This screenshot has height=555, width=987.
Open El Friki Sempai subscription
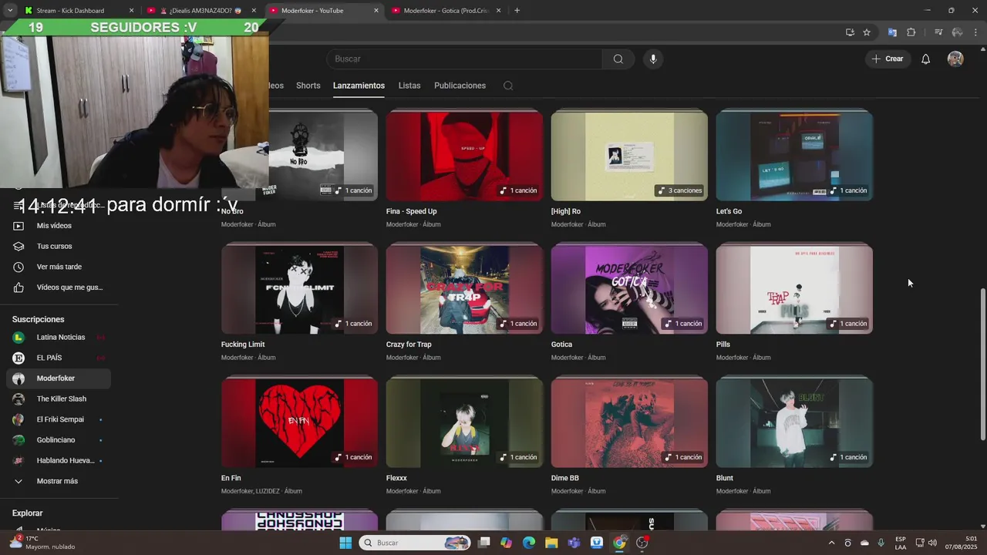pyautogui.click(x=59, y=419)
